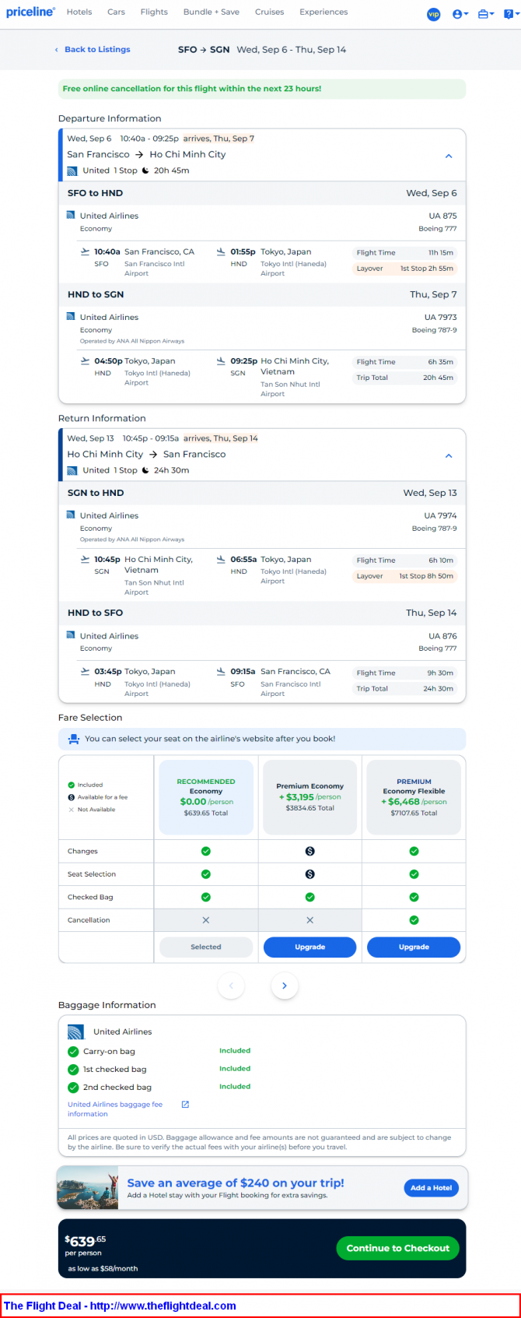
Task: Click previous arrow in the fare carousel
Action: (231, 986)
